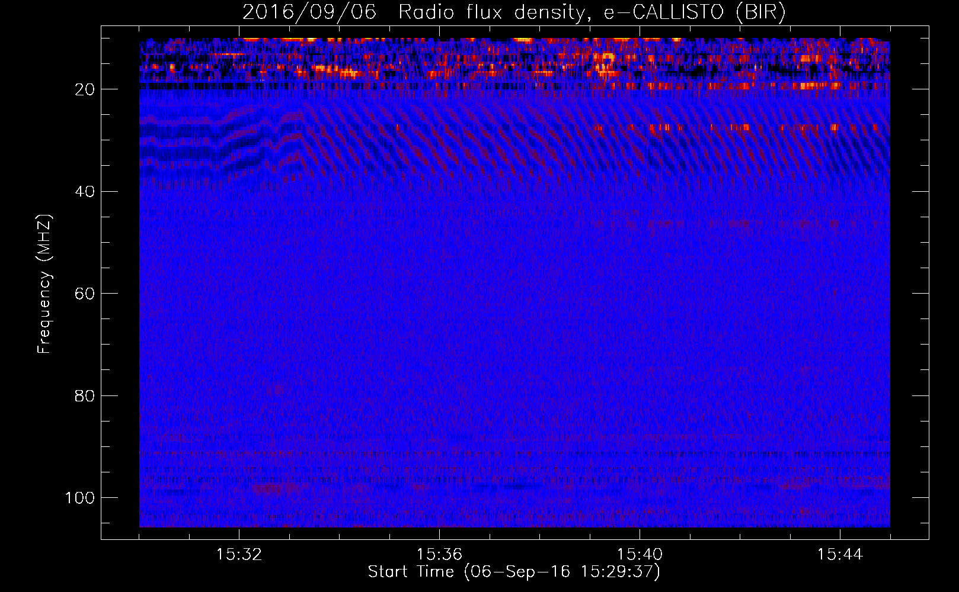
Task: Click the Start Time axis caption
Action: pyautogui.click(x=514, y=572)
